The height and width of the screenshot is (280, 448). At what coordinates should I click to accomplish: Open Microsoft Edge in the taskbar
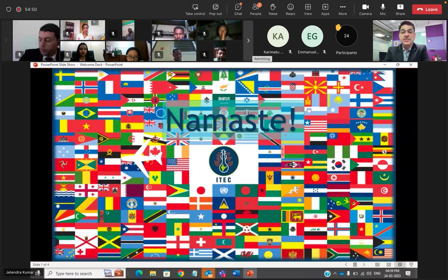[139, 274]
